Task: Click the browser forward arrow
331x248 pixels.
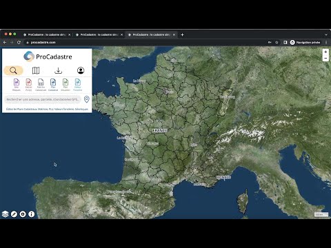Action: tap(12, 43)
